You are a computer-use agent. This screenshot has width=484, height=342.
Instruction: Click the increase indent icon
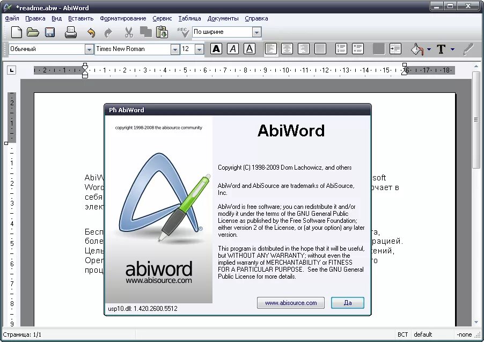tap(395, 49)
